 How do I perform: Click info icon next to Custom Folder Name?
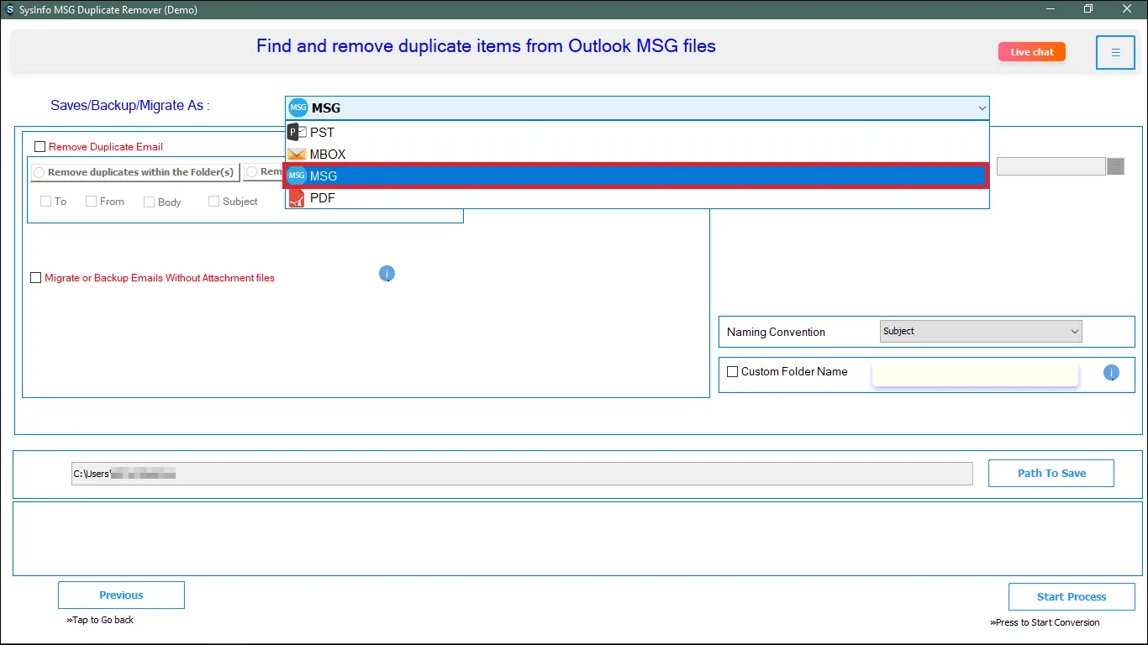tap(1111, 373)
